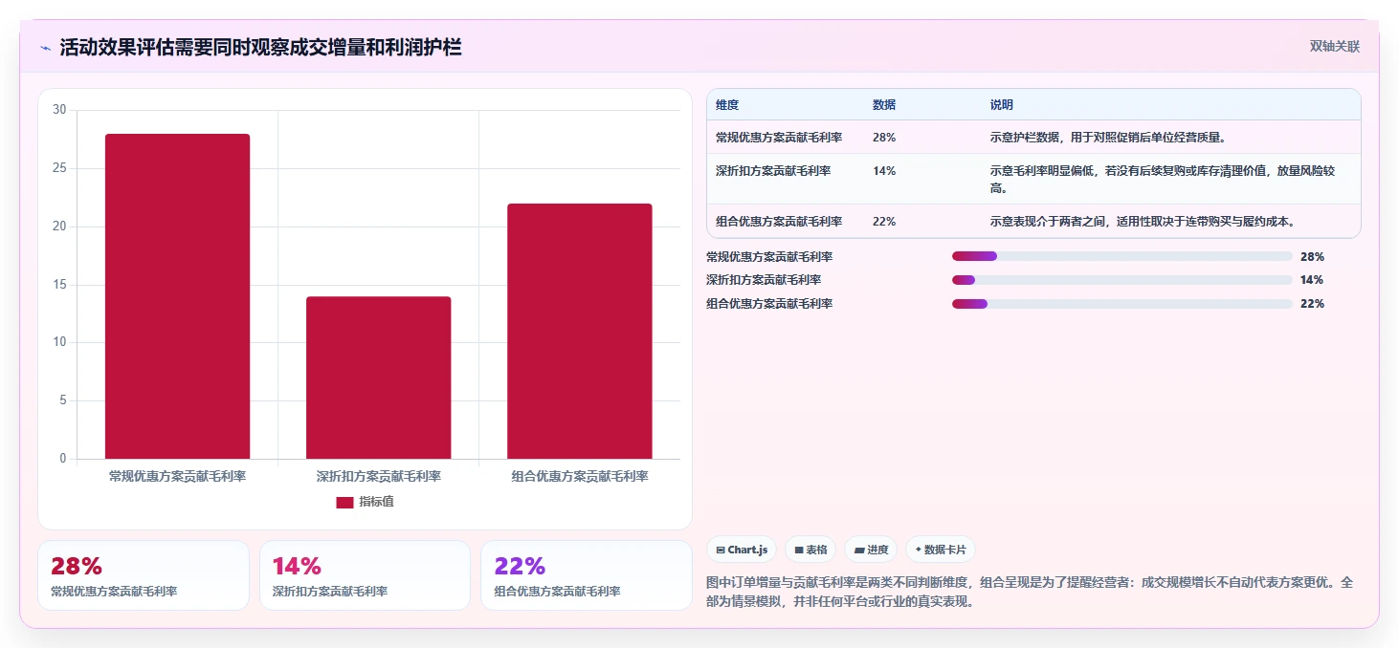Click the 数据 table column header
Image resolution: width=1399 pixels, height=648 pixels.
[x=884, y=105]
